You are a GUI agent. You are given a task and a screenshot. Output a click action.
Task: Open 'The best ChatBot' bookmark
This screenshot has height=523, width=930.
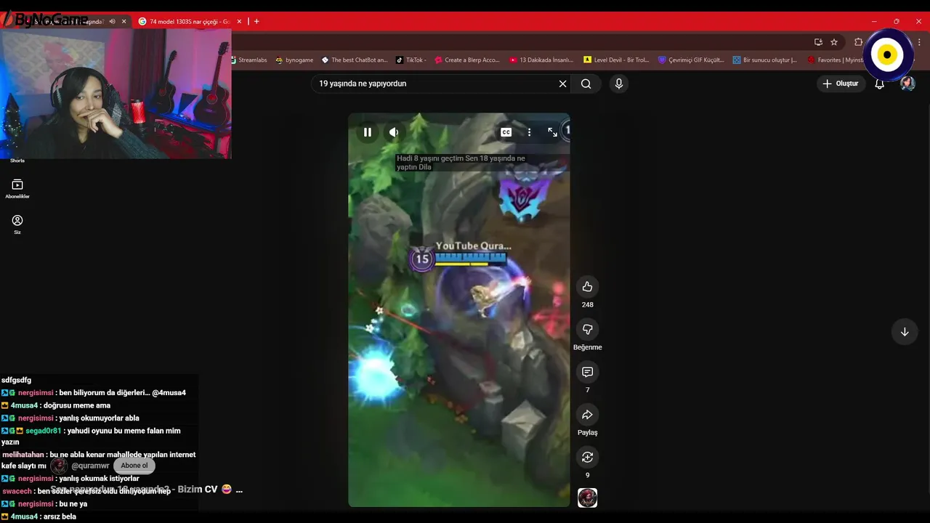(354, 60)
